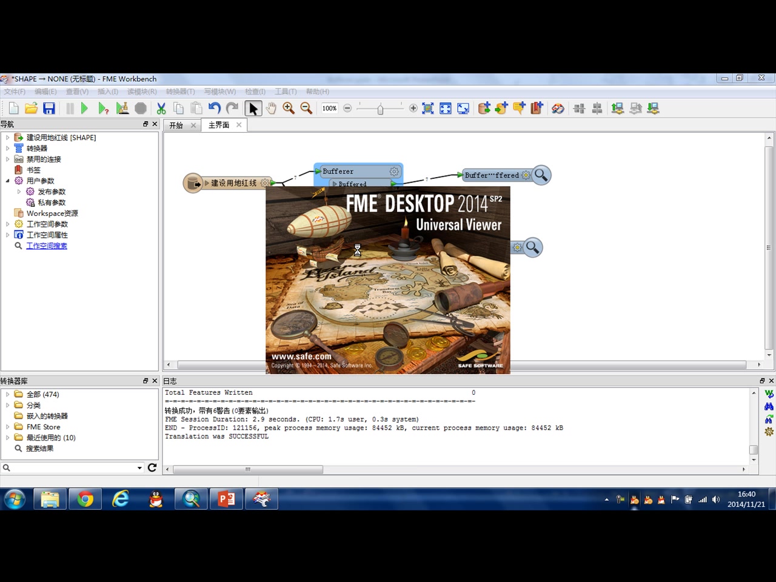Expand 全部 (474) transformer folder
The height and width of the screenshot is (582, 776).
[x=7, y=394]
